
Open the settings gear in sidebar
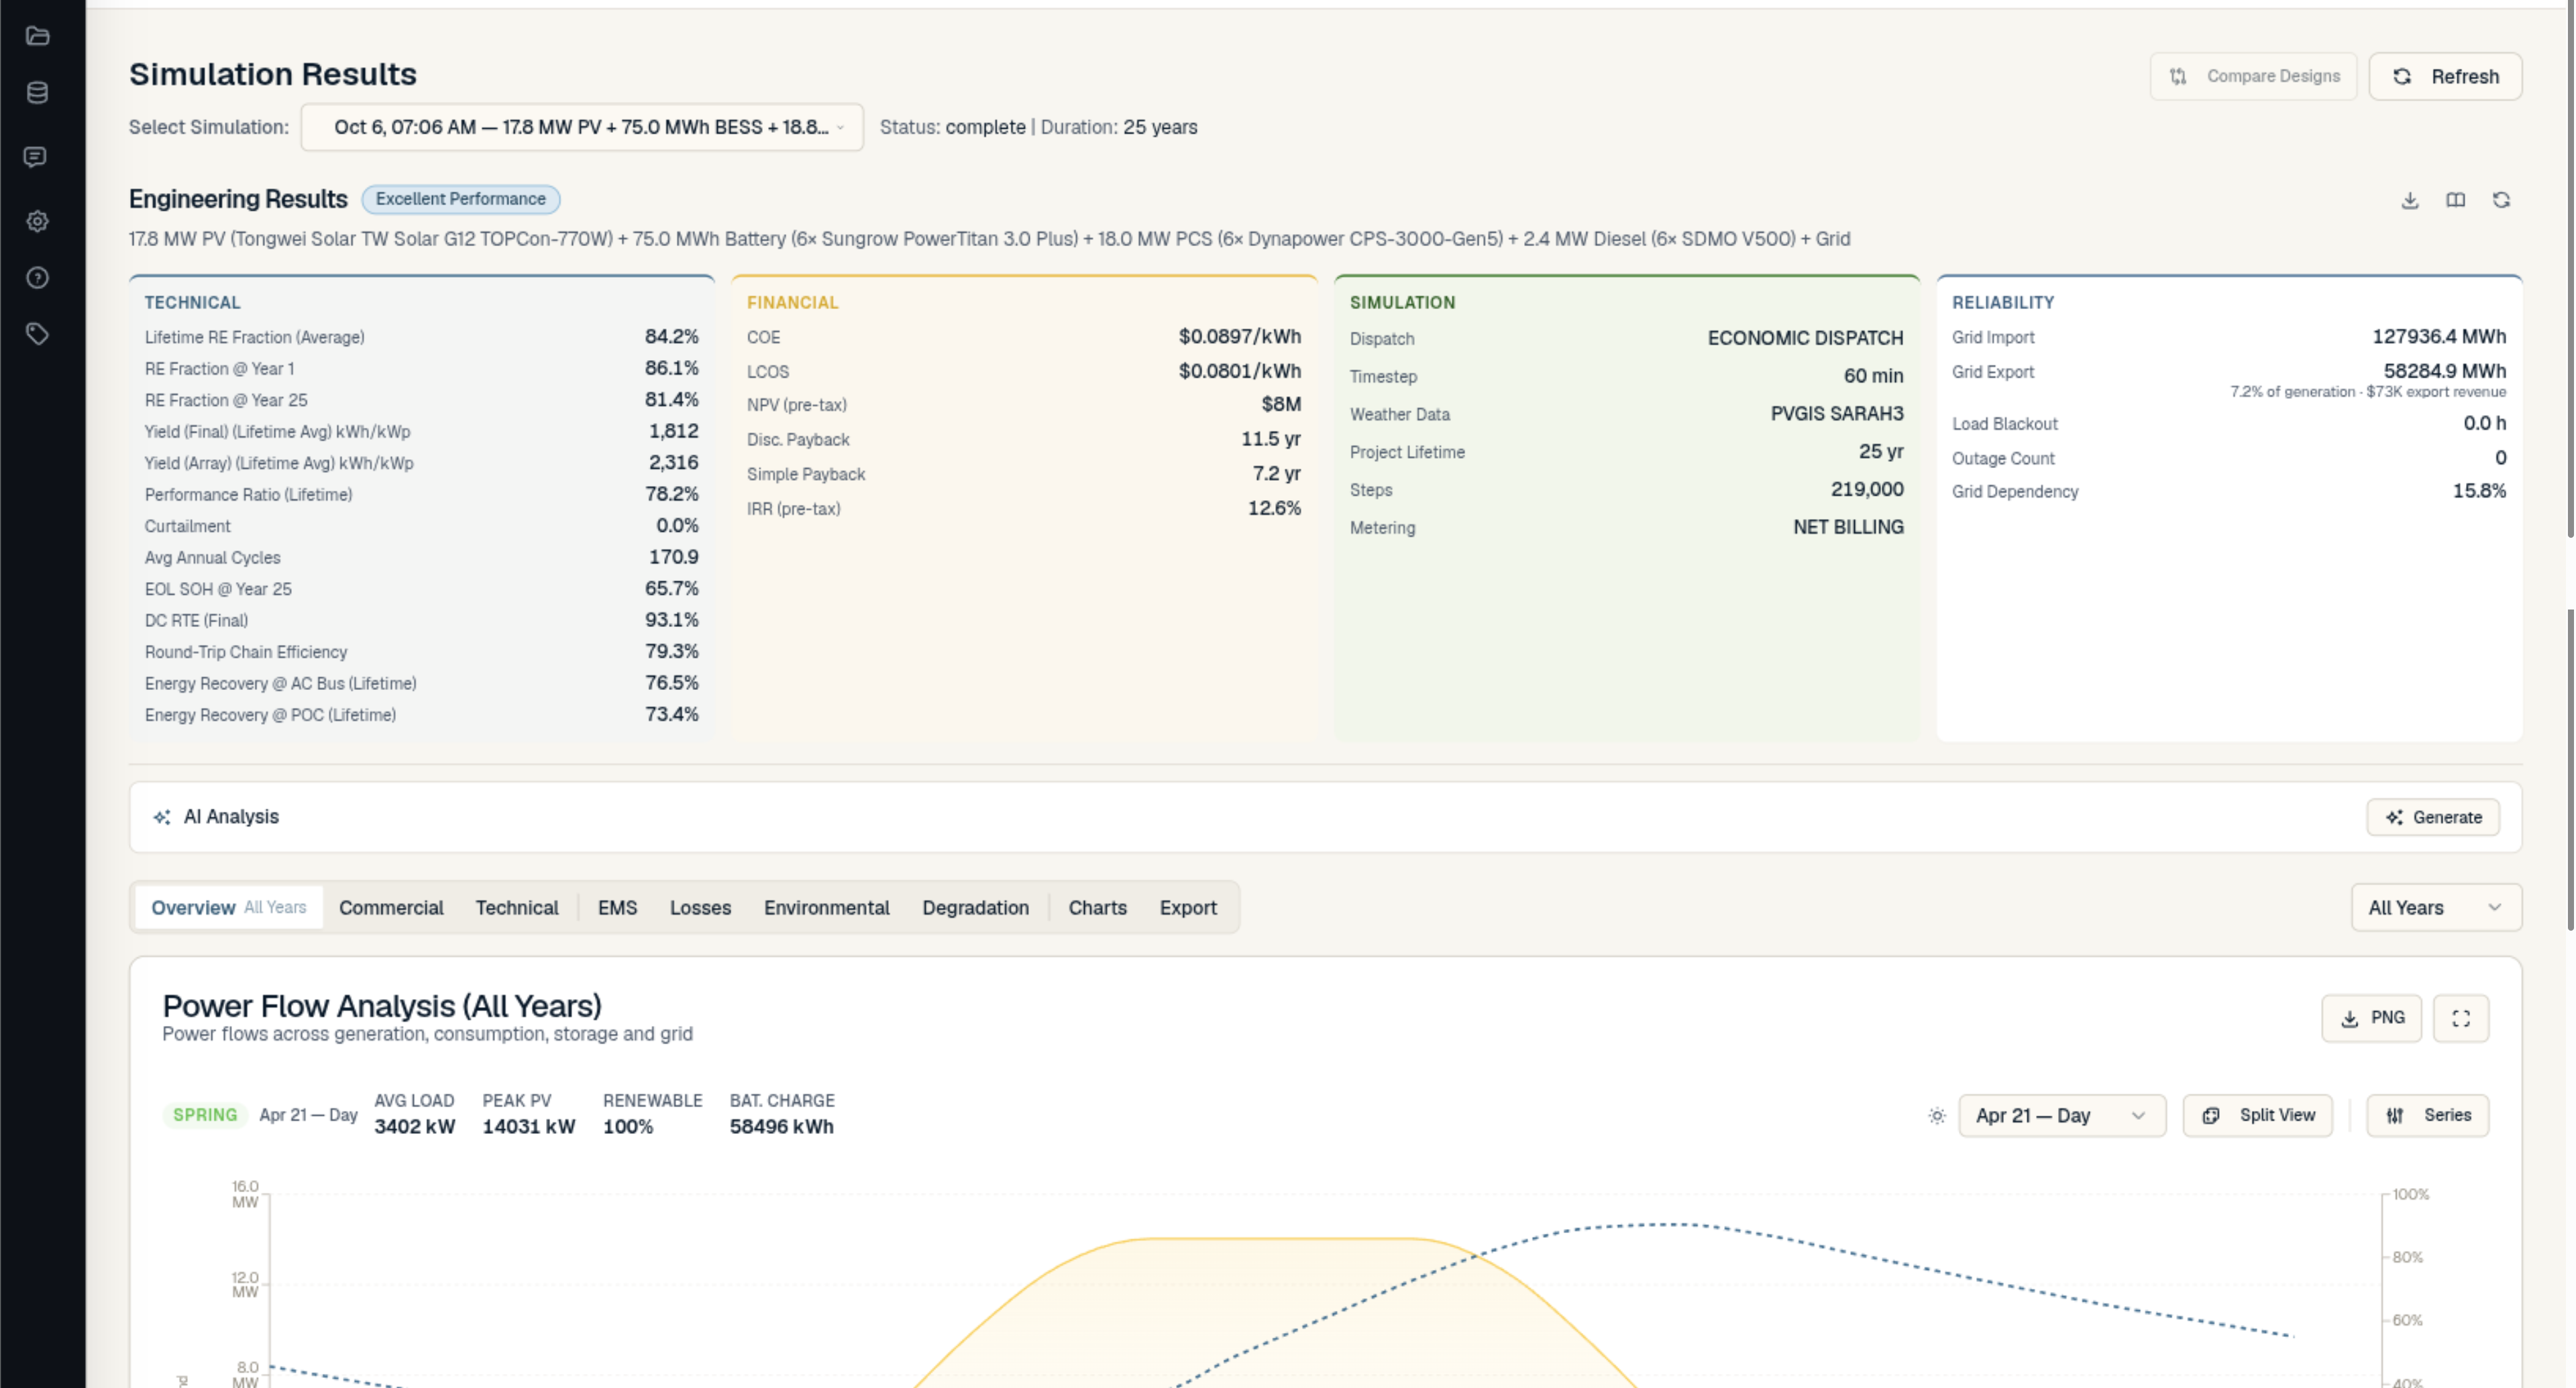click(37, 221)
